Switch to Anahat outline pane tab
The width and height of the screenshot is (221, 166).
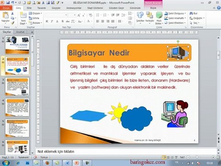(x=20, y=32)
